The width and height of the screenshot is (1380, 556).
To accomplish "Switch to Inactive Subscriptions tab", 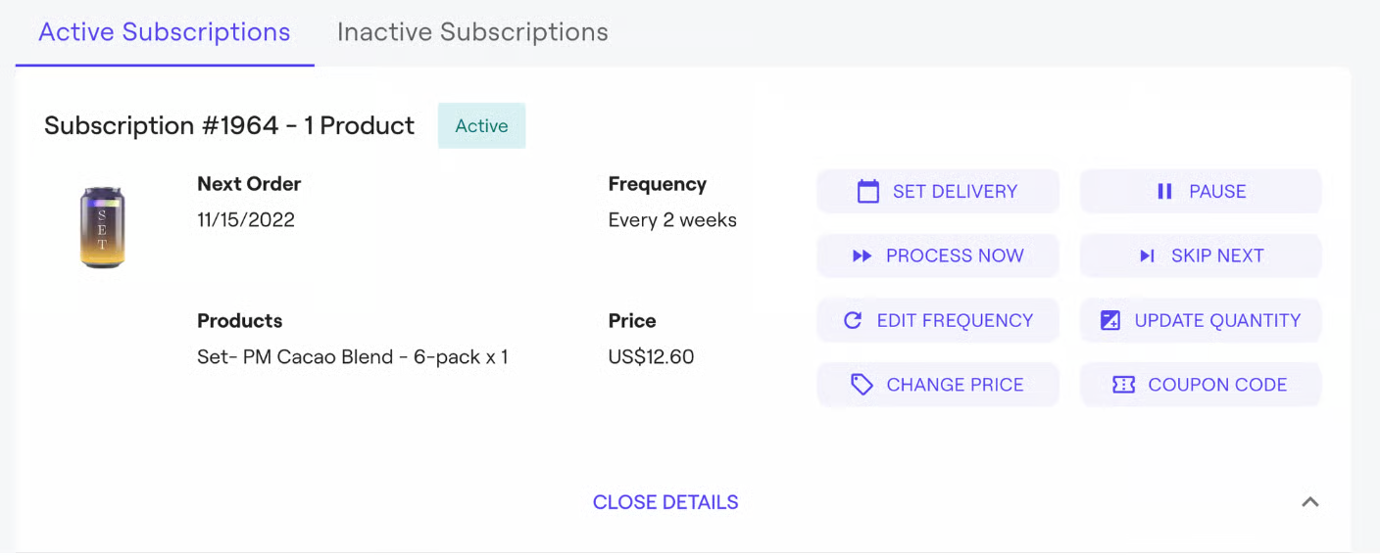I will (x=472, y=32).
